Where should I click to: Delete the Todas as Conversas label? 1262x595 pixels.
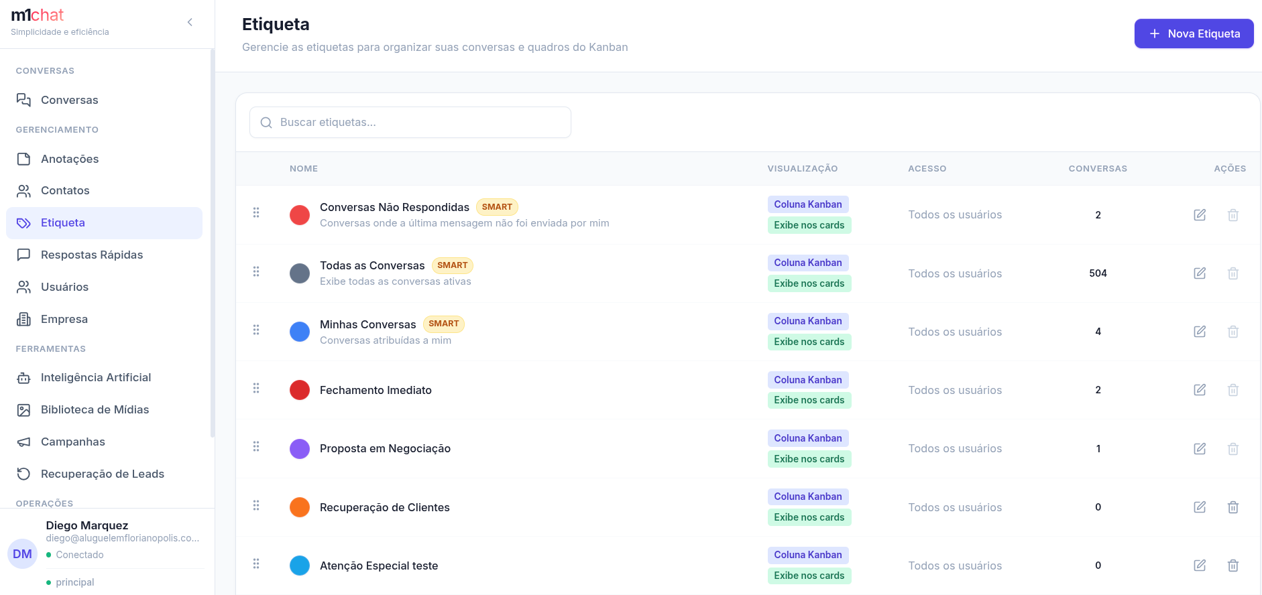click(1232, 273)
